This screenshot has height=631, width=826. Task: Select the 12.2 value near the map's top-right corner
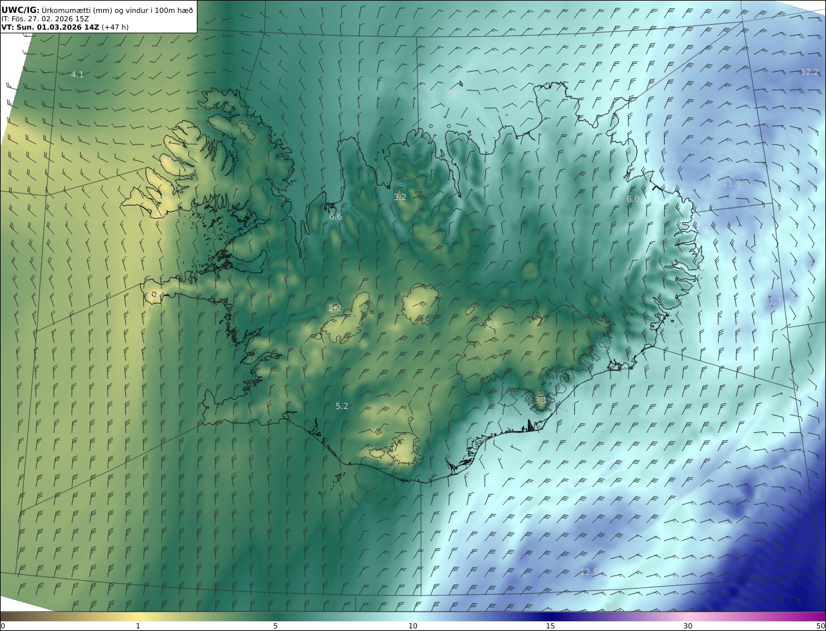coord(809,72)
